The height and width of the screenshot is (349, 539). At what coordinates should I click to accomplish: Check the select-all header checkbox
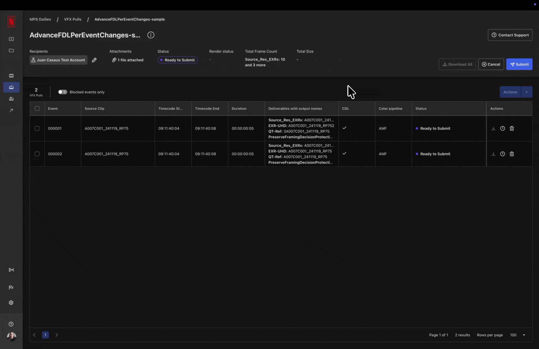[x=37, y=109]
